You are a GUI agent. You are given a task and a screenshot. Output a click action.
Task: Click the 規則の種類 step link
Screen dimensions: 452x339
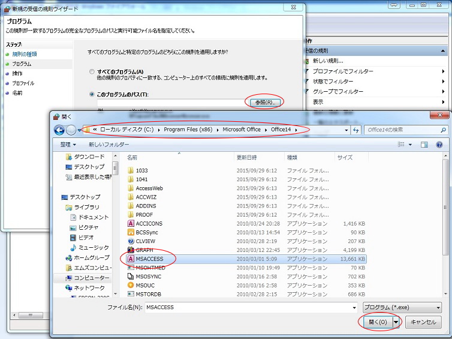[25, 54]
